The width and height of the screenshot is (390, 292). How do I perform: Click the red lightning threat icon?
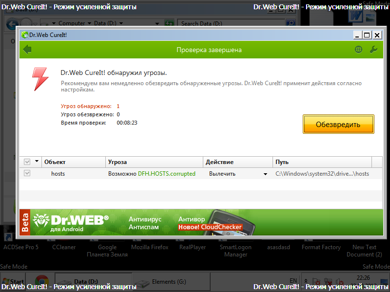point(40,79)
